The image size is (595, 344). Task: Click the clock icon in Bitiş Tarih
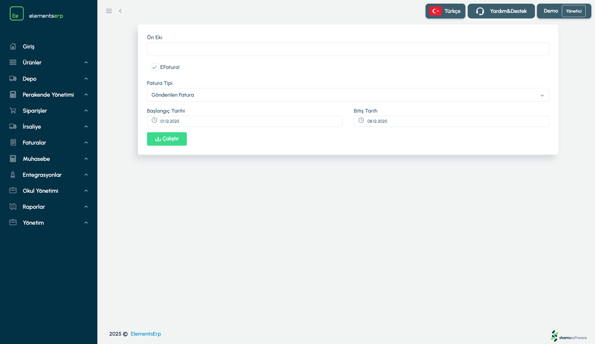pos(361,120)
